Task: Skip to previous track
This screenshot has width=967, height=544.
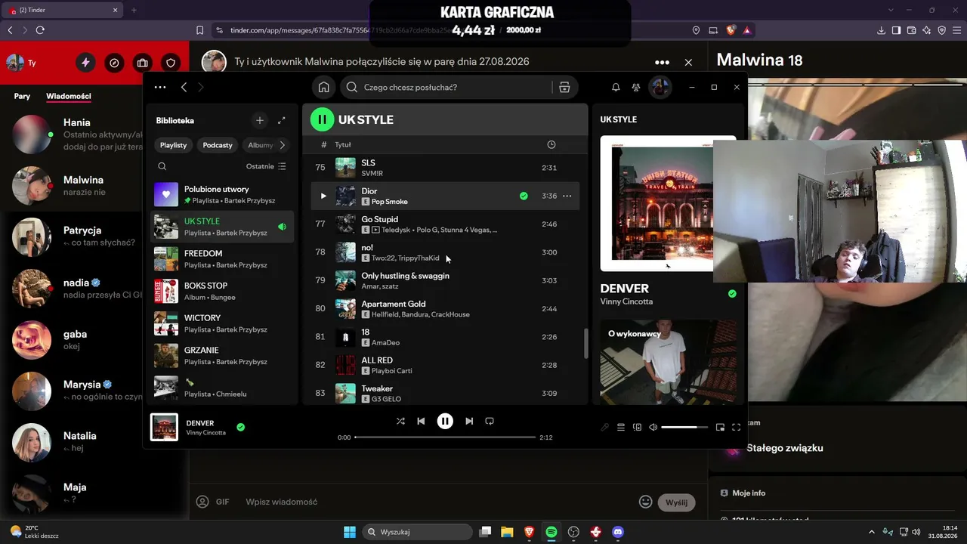Action: (422, 421)
